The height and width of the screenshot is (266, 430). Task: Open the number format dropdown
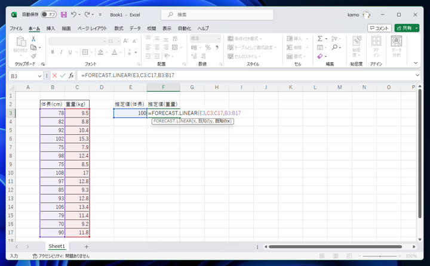[219, 38]
